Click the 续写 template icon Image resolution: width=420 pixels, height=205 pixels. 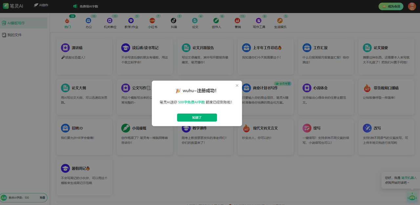306,128
